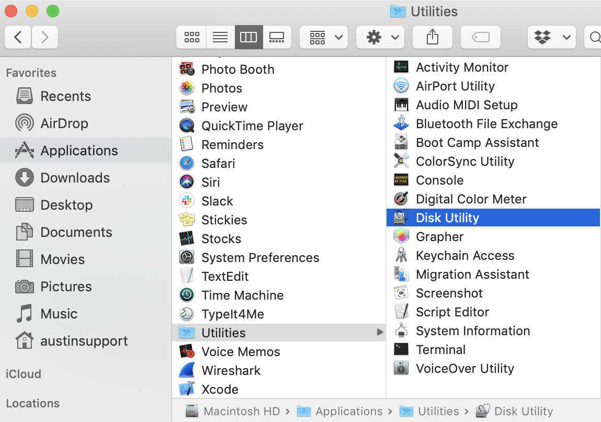The height and width of the screenshot is (422, 601).
Task: Select Screenshot in the Utilities list
Action: (x=493, y=293)
